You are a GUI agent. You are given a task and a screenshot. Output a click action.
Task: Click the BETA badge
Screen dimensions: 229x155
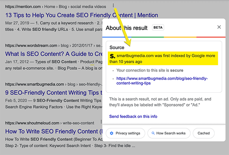[x=158, y=28]
